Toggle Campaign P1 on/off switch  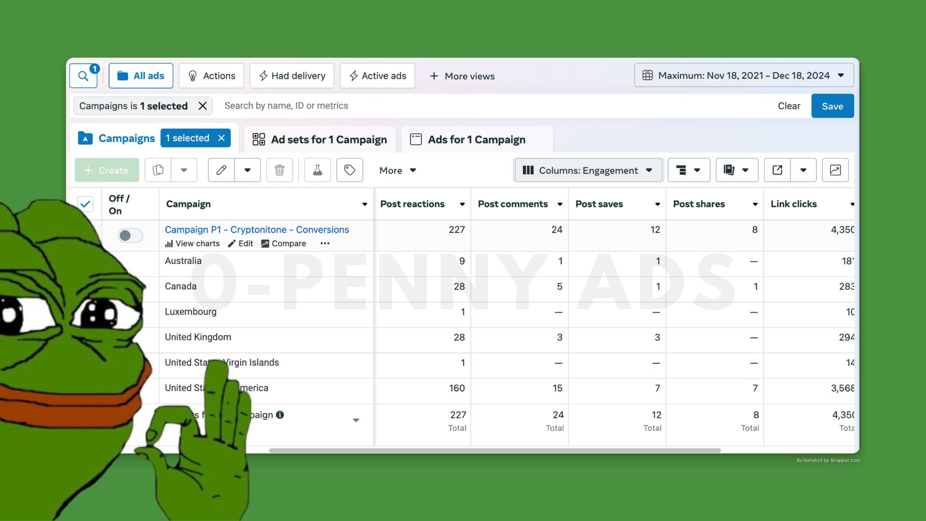[130, 235]
